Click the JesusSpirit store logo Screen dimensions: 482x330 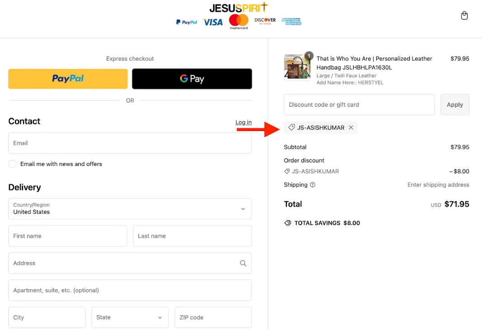239,8
